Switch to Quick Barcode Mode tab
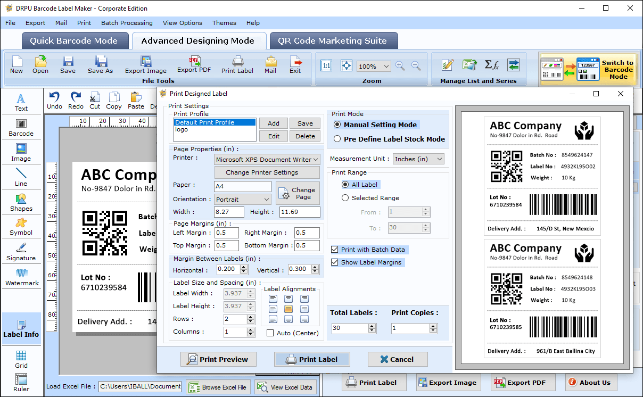This screenshot has height=397, width=643. (x=74, y=41)
